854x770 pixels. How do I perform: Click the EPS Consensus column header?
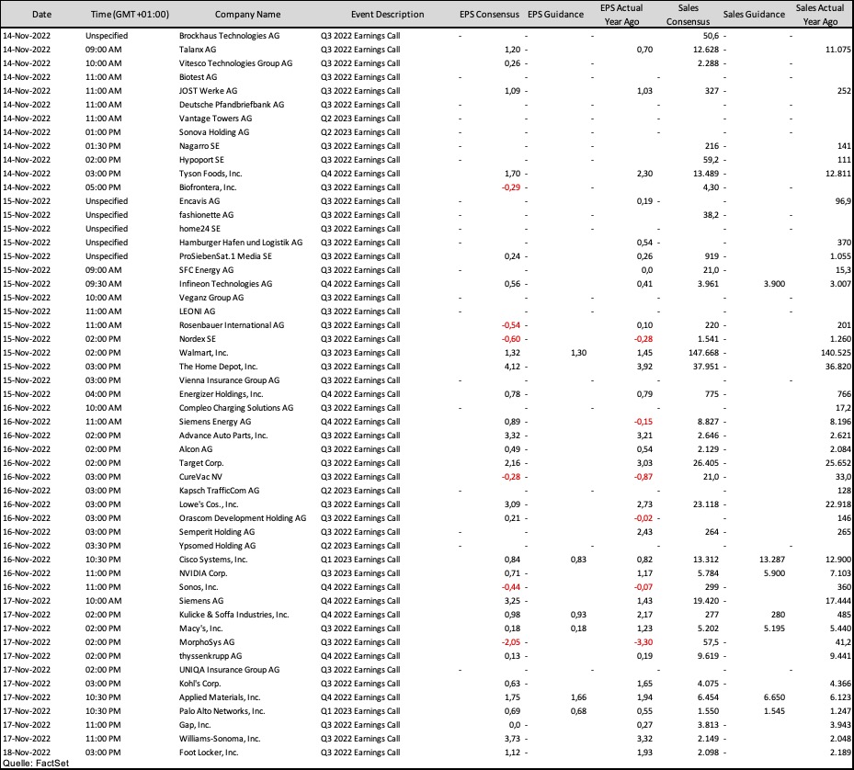[x=489, y=15]
